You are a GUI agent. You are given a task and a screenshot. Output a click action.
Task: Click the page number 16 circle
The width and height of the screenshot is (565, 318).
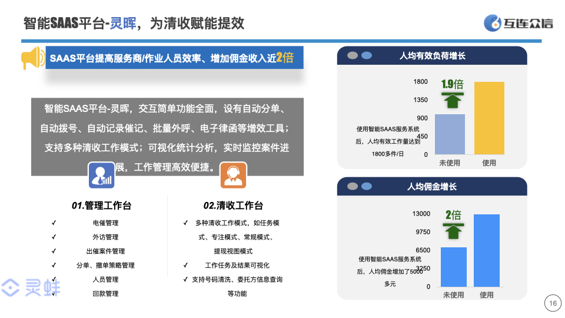pyautogui.click(x=553, y=303)
